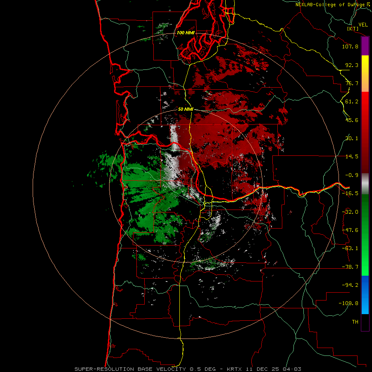Select the -32.0 scale value
Image resolution: width=372 pixels, height=372 pixels.
pos(350,212)
